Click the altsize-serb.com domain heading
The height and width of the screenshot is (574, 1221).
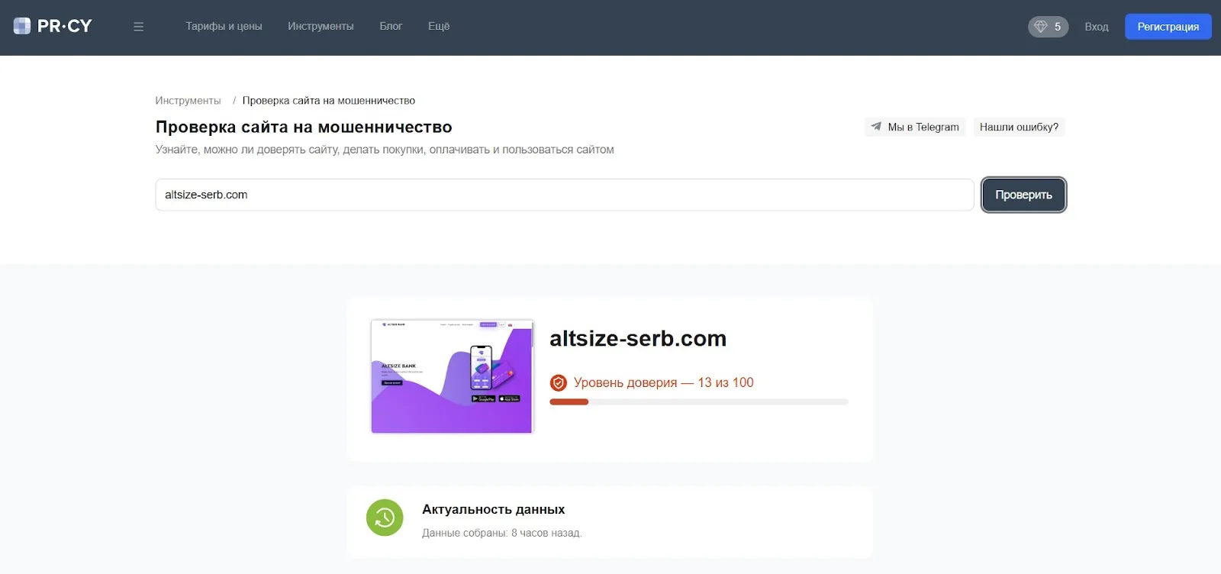click(638, 338)
